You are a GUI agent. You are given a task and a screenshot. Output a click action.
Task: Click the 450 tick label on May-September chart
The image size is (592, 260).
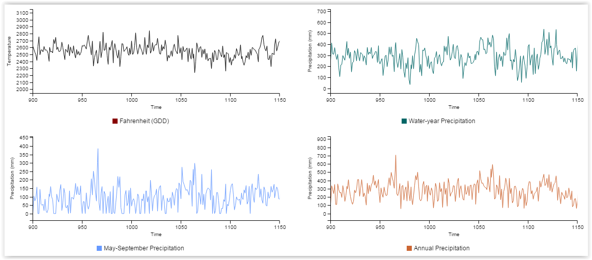23,138
